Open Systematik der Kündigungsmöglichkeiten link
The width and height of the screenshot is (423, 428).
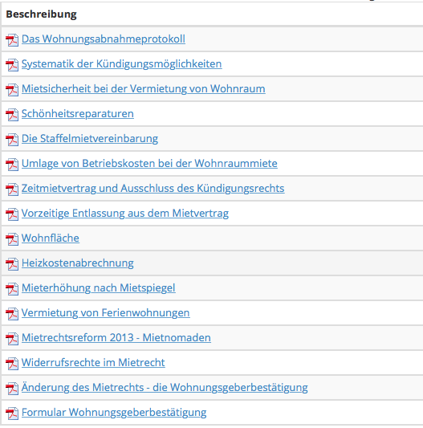tap(122, 64)
